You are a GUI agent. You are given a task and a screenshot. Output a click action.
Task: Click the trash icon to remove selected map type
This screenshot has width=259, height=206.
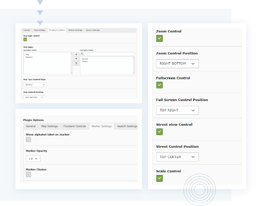(76, 63)
